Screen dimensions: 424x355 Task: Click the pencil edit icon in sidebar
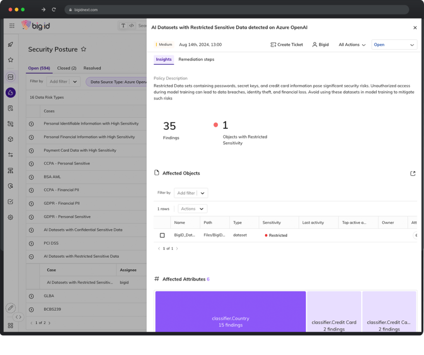tap(10, 308)
